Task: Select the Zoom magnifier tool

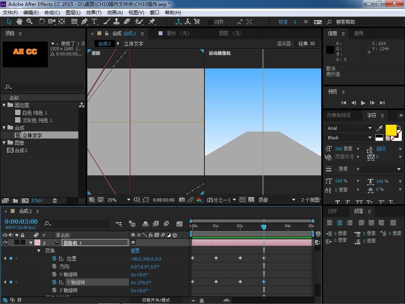Action: pos(29,22)
